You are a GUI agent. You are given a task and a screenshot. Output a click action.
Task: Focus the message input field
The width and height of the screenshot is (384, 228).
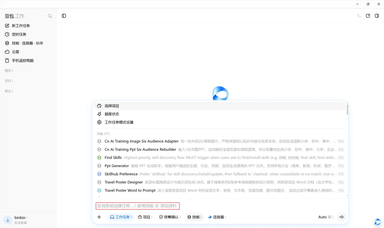[137, 206]
